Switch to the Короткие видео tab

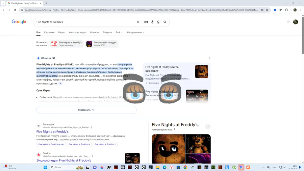point(78,32)
